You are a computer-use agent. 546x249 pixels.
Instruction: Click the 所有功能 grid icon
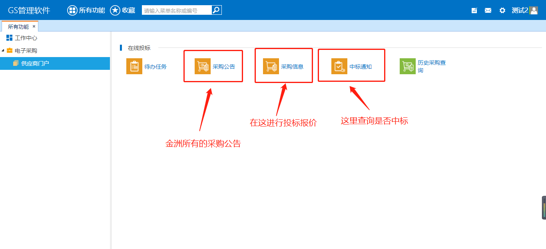point(72,10)
